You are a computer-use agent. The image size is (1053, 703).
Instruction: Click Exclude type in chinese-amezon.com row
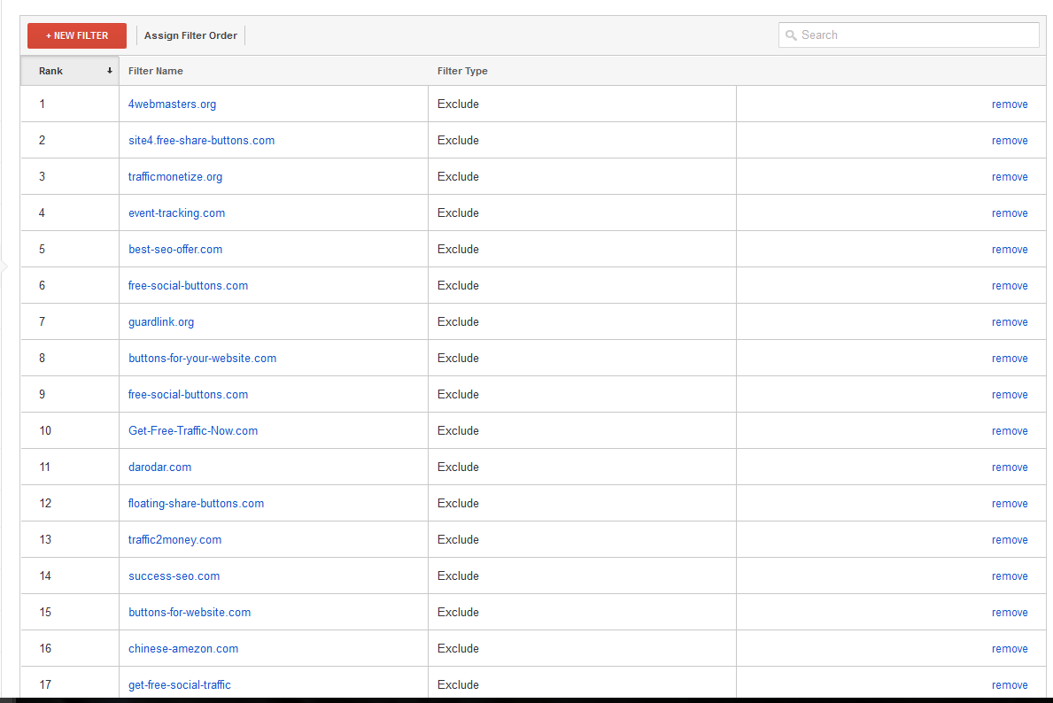[x=458, y=648]
